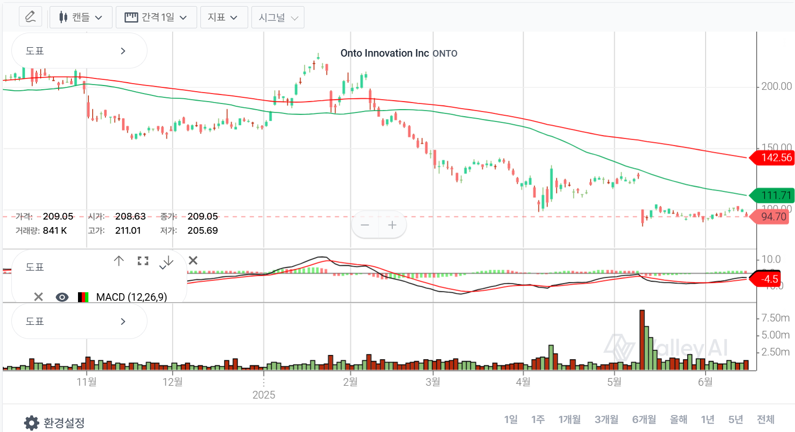The width and height of the screenshot is (795, 432).
Task: Open the 간격 1일 interval dropdown
Action: 156,17
